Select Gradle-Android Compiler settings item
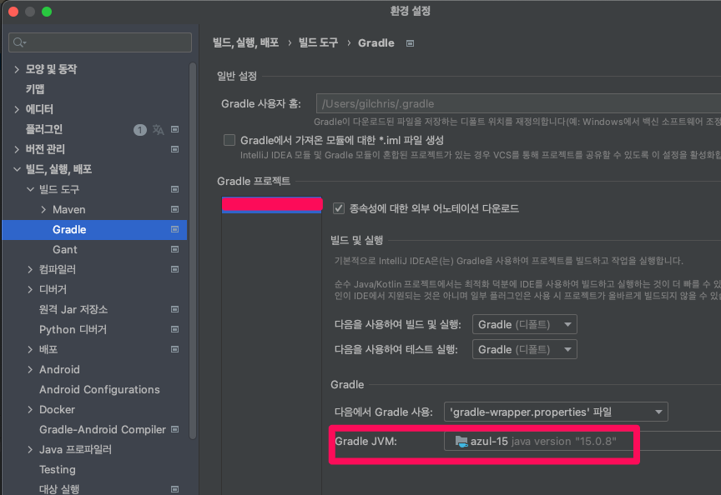The width and height of the screenshot is (721, 495). coord(103,429)
